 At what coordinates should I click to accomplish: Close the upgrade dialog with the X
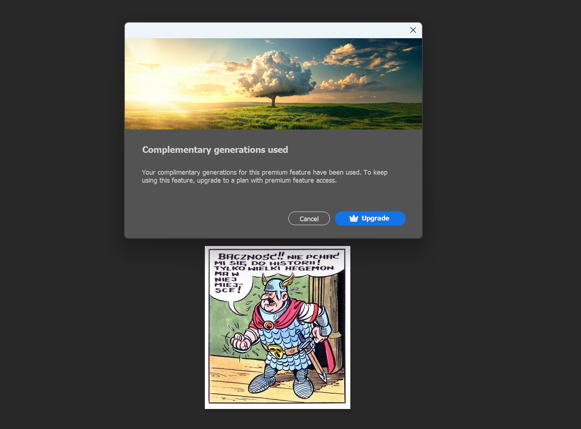[413, 30]
